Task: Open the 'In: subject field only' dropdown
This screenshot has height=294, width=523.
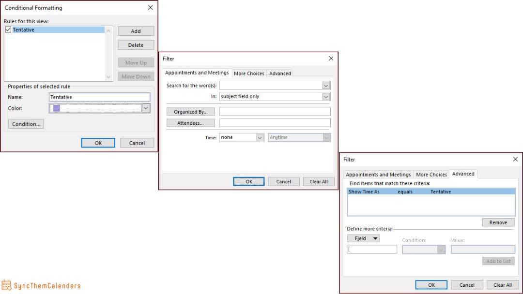Action: click(x=326, y=97)
